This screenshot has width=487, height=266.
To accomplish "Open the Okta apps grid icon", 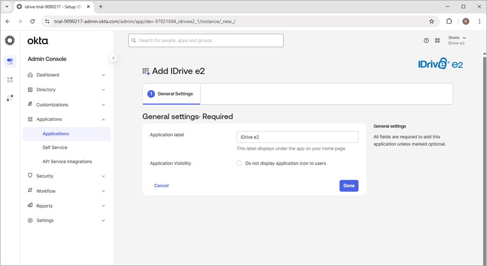I will click(x=437, y=40).
